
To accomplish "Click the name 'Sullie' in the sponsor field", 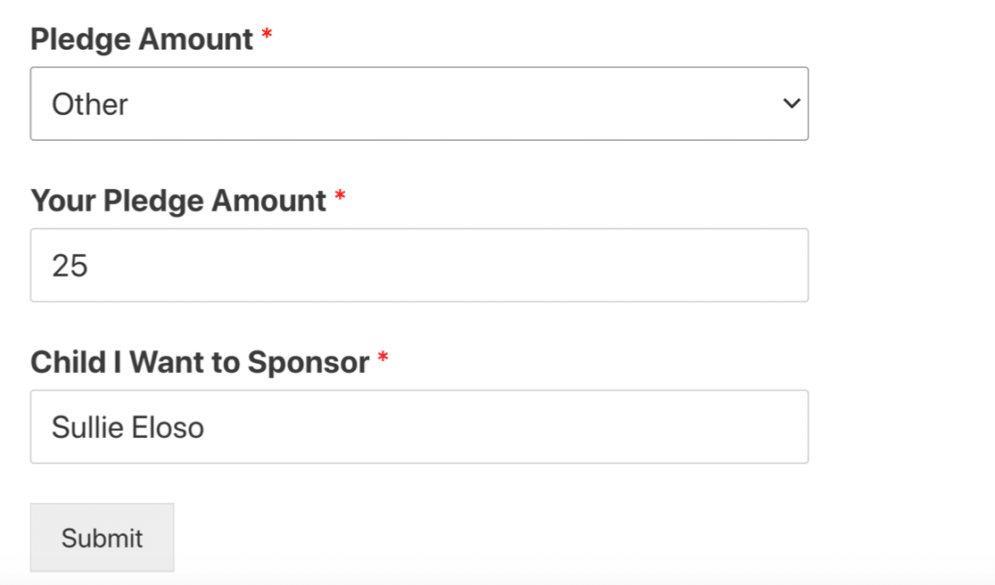I will (x=86, y=427).
